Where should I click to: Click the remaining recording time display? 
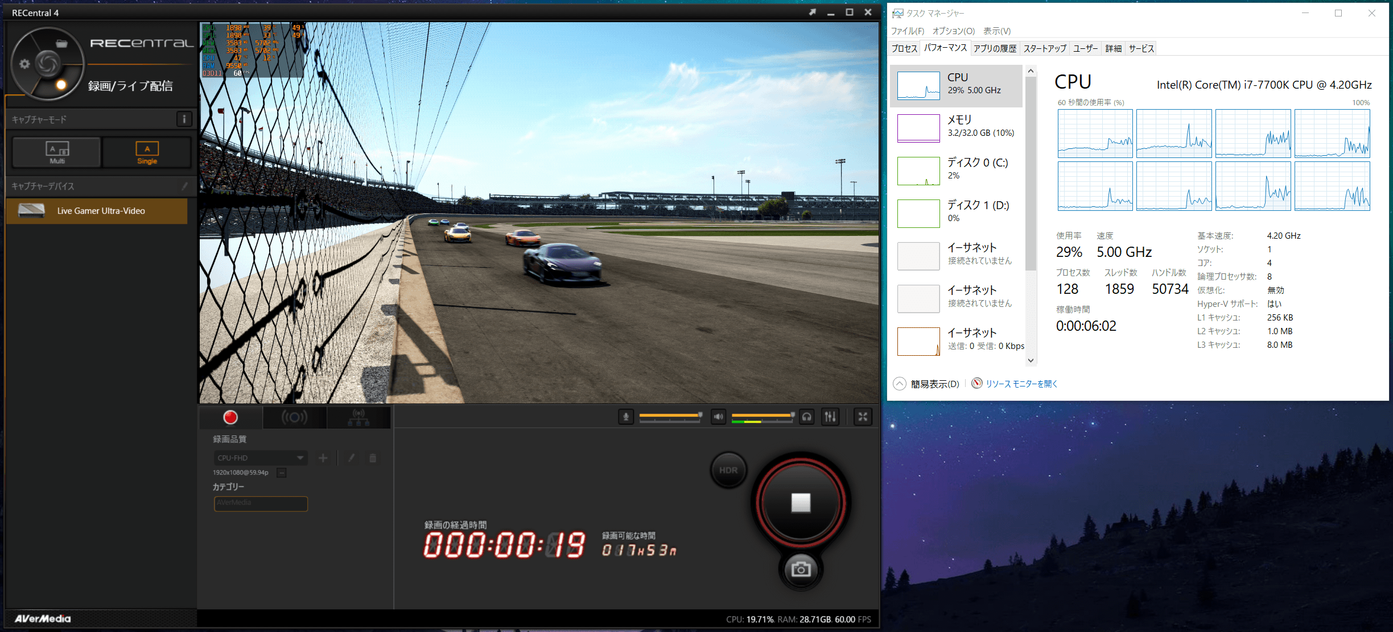640,550
